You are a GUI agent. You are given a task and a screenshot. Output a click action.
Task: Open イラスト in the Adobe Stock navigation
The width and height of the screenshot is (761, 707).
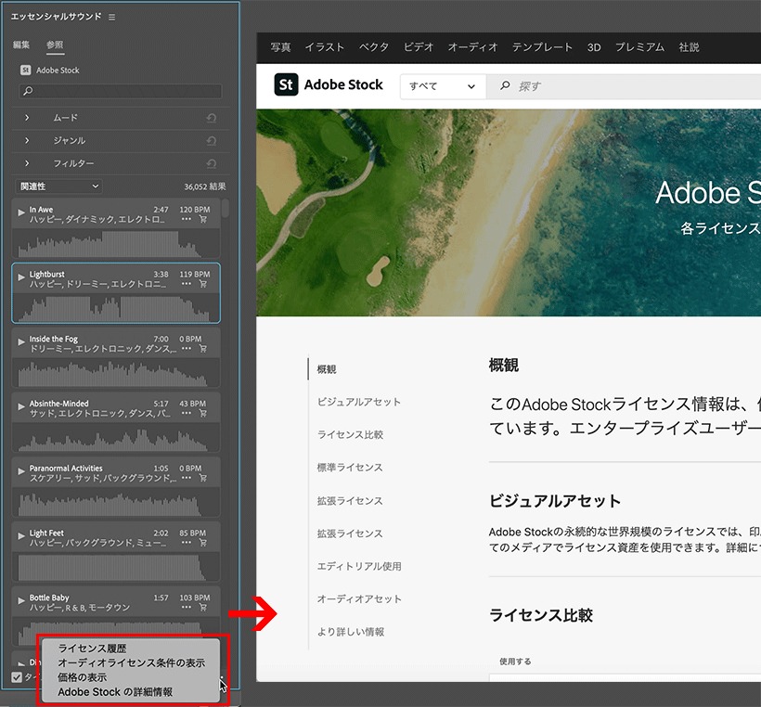pyautogui.click(x=325, y=47)
